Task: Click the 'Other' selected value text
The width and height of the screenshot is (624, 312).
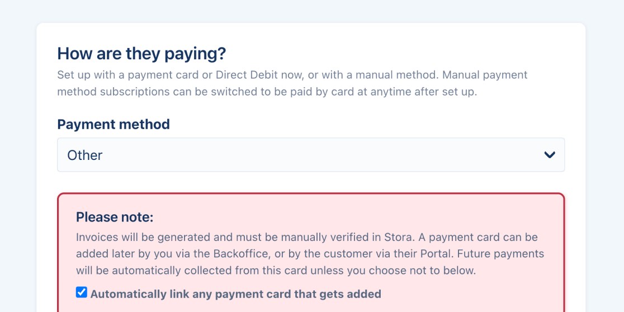Action: 85,155
